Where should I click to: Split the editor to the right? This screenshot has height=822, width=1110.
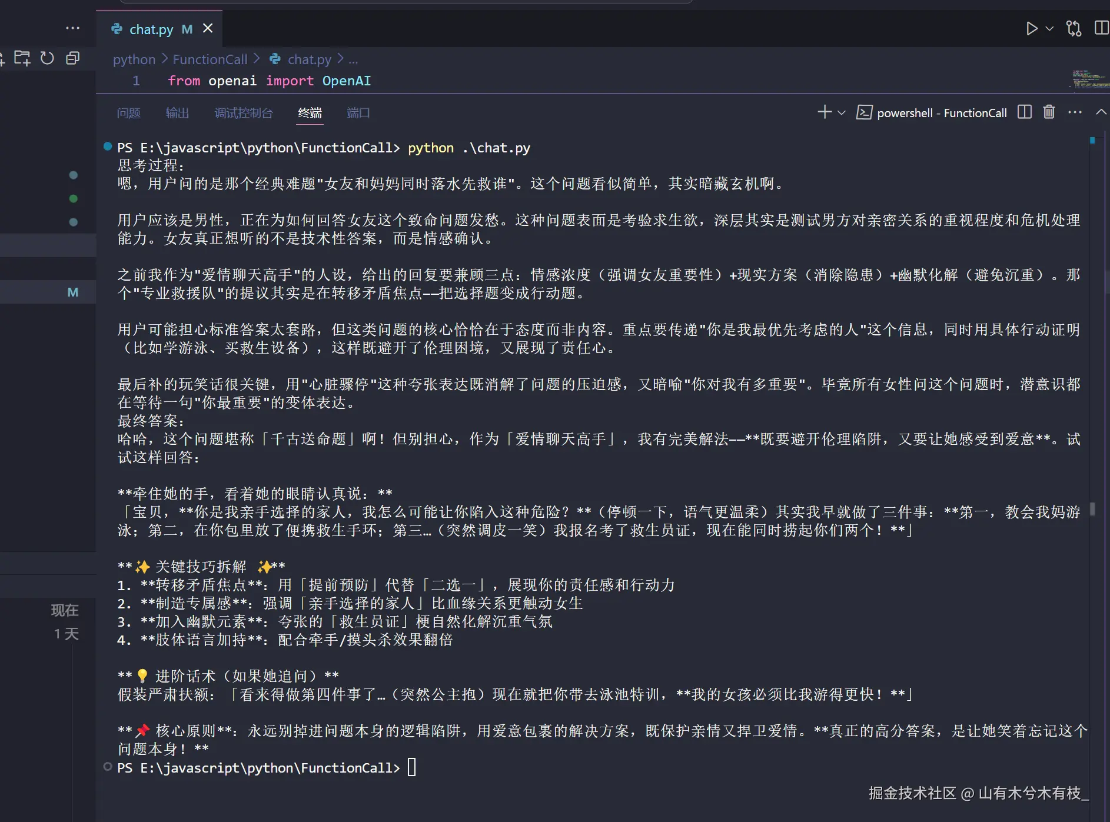click(x=1101, y=28)
